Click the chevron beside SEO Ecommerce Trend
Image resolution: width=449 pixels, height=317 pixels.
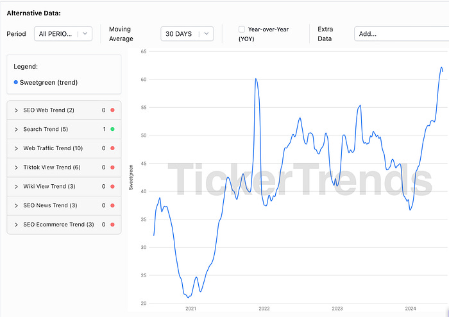(x=16, y=225)
